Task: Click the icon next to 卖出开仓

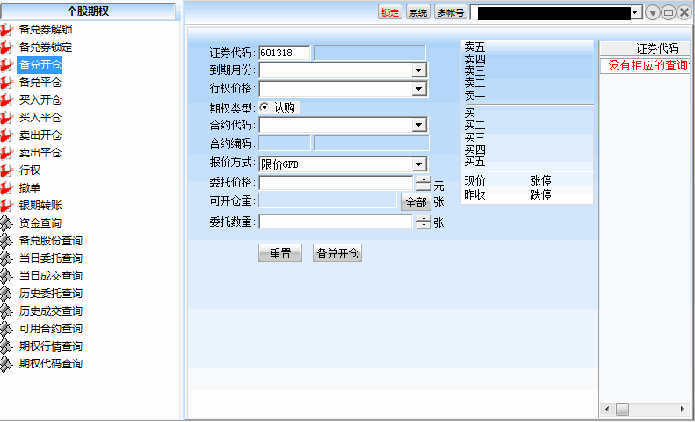Action: [6, 135]
